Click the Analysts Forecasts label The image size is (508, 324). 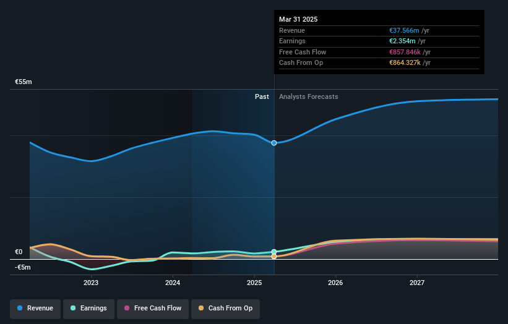point(308,97)
